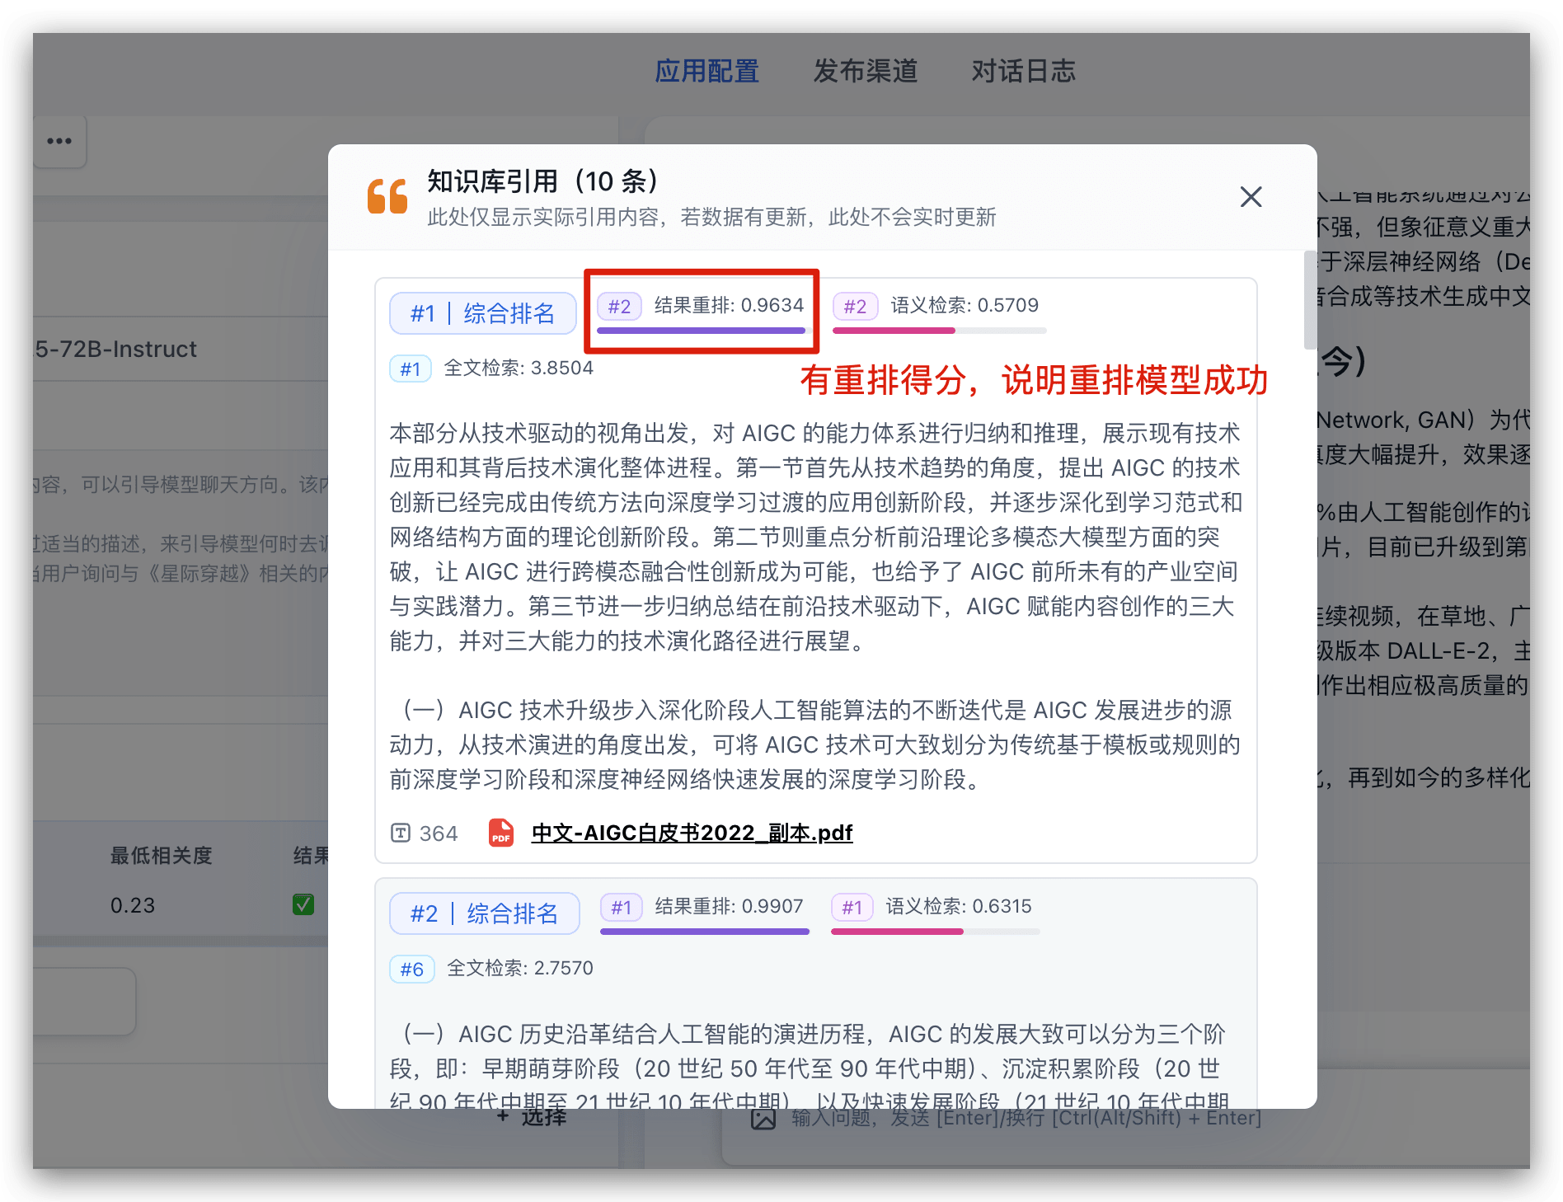Click the orange quotation mark icon in dialog header

click(x=387, y=197)
